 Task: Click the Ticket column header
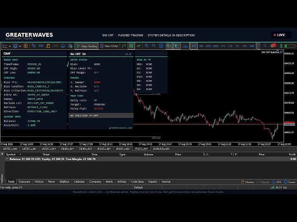(x=46, y=154)
